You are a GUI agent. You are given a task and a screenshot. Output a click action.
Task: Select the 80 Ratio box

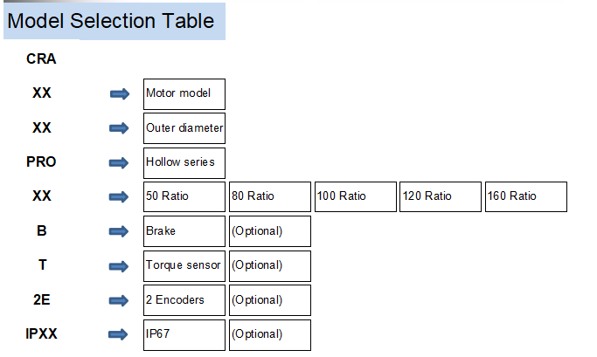pos(270,196)
